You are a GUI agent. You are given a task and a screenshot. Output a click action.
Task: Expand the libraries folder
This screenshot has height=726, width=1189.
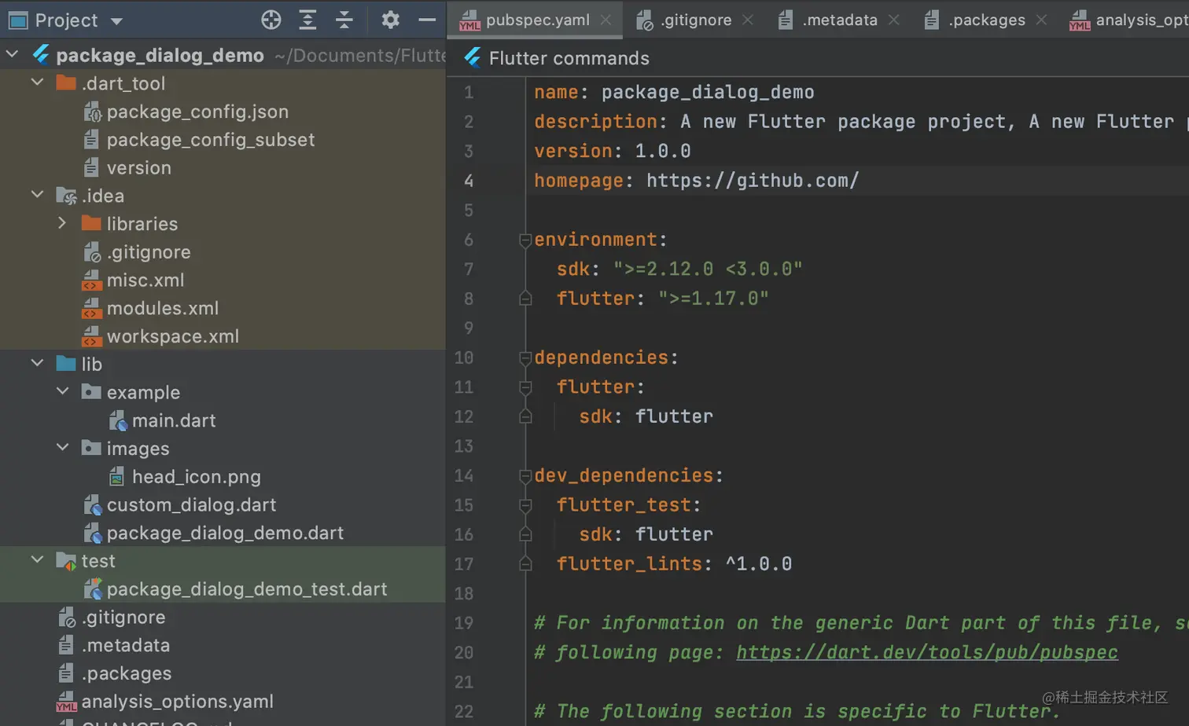(x=62, y=223)
